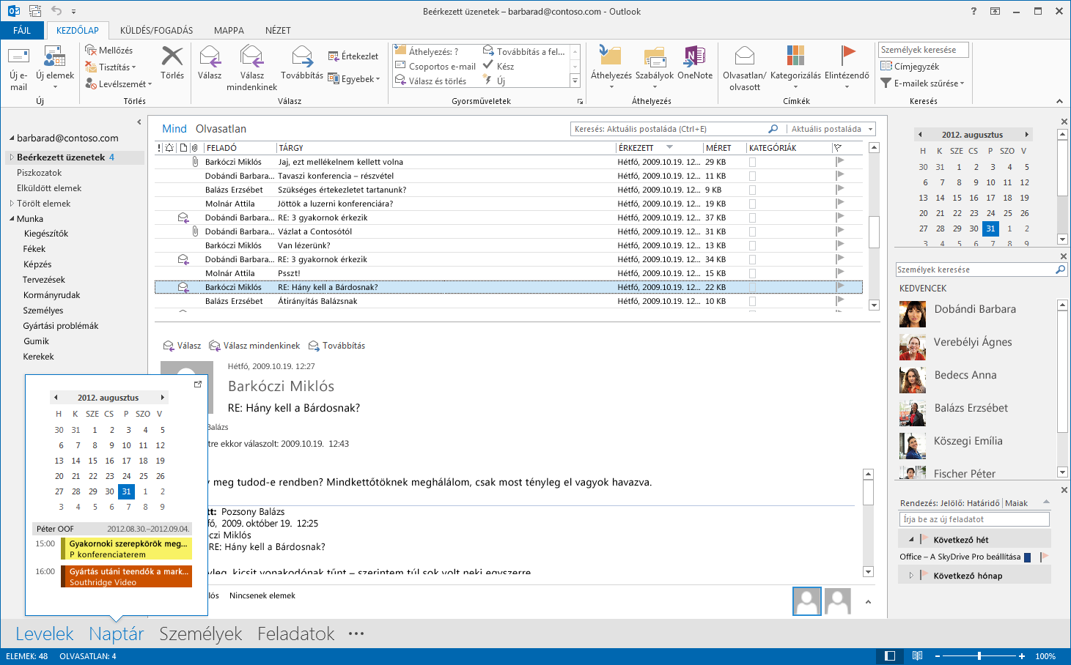This screenshot has height=665, width=1071.
Task: Click the Írja be az új feladatot field
Action: click(974, 519)
